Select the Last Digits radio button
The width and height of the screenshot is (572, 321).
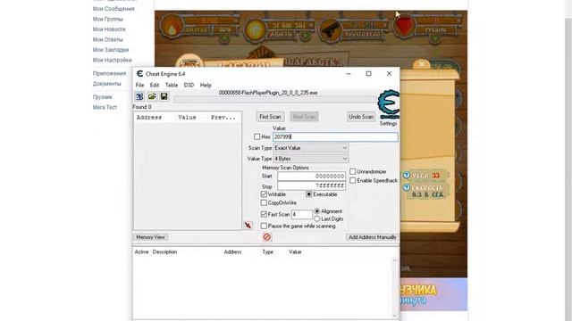click(x=317, y=218)
